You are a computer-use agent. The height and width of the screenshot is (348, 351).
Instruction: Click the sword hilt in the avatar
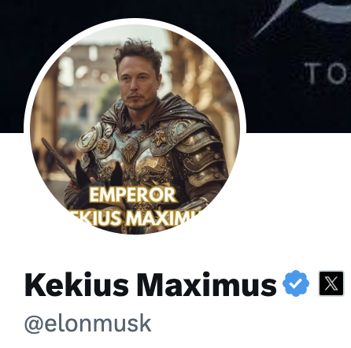[x=59, y=159]
